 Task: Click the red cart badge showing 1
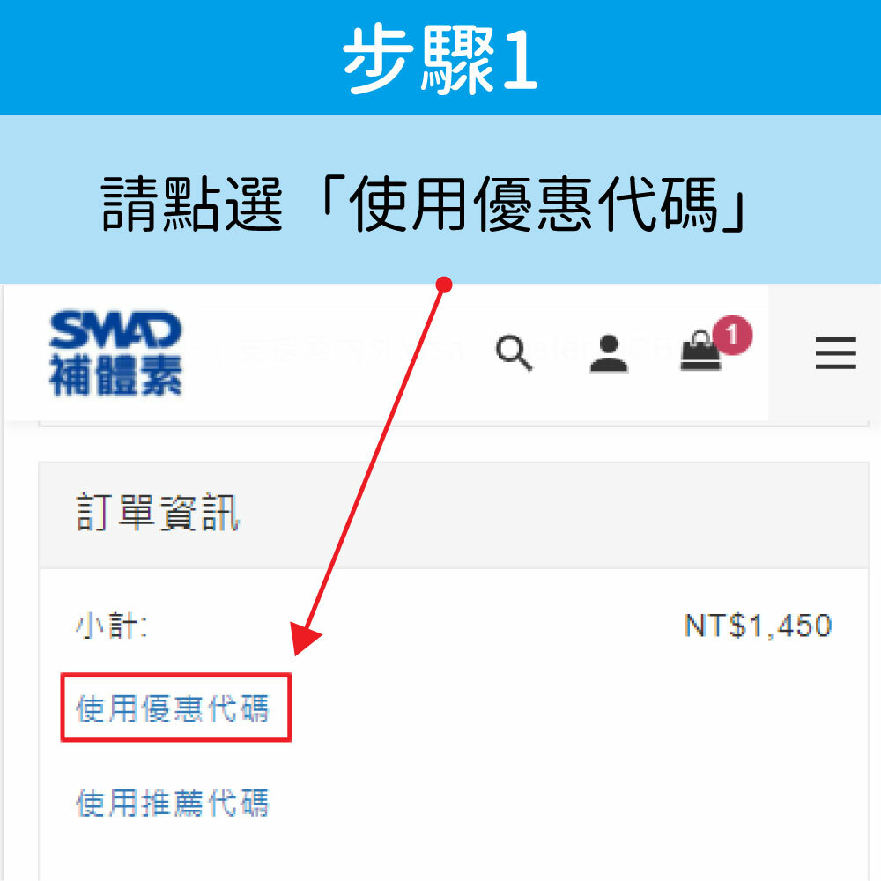[733, 335]
